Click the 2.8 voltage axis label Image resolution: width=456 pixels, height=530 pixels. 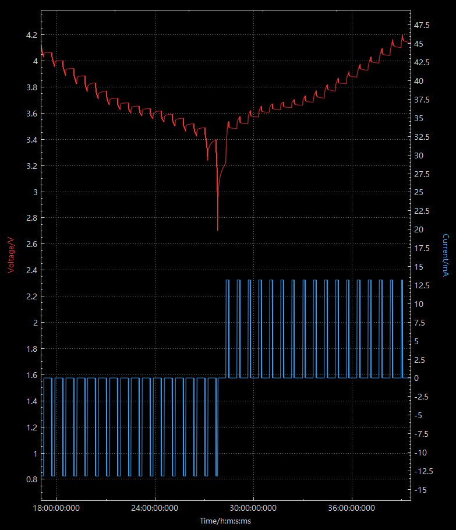click(x=32, y=218)
